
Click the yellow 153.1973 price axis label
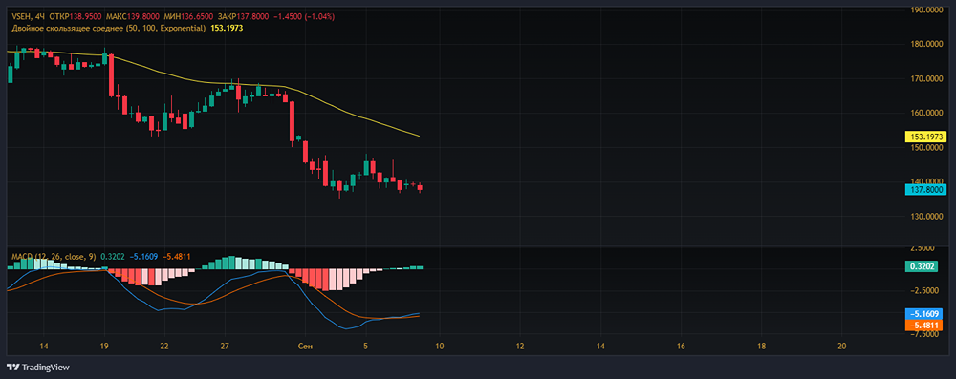tap(925, 137)
